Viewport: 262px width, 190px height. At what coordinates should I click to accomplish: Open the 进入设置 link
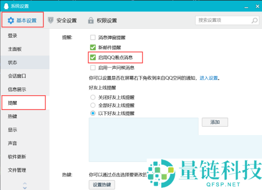(x=209, y=78)
